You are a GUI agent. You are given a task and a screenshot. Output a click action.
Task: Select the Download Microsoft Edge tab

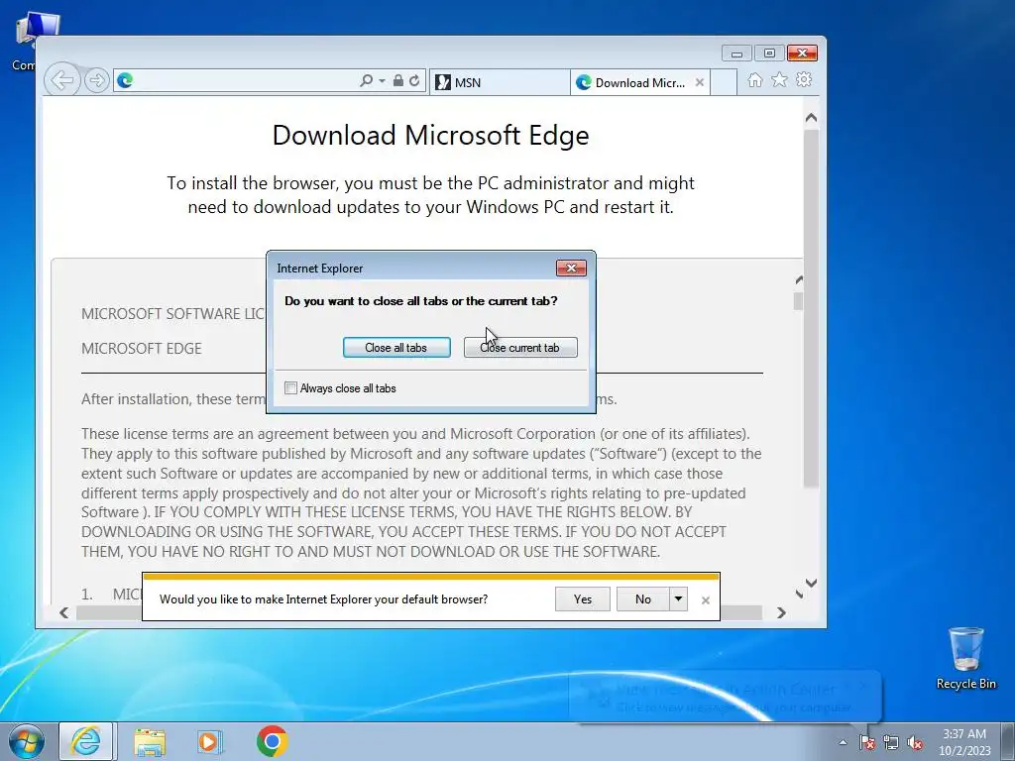[x=639, y=83]
